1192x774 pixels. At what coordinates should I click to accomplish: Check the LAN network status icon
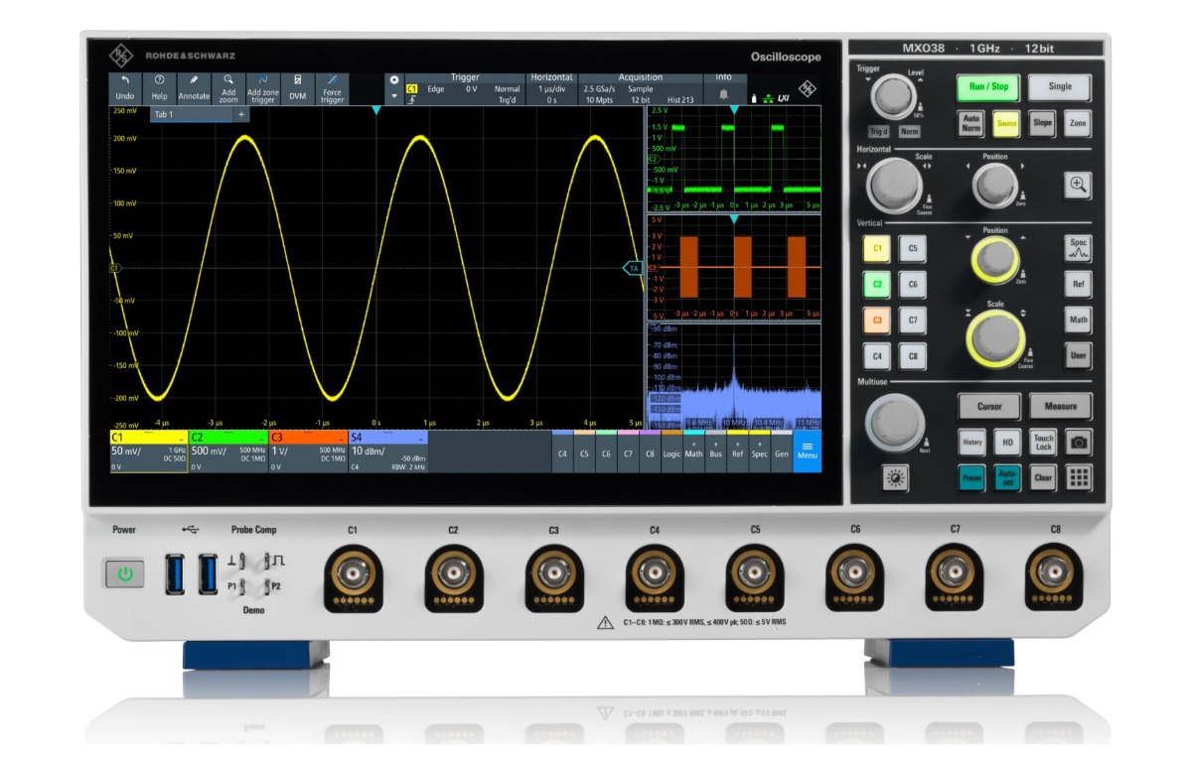tap(768, 97)
